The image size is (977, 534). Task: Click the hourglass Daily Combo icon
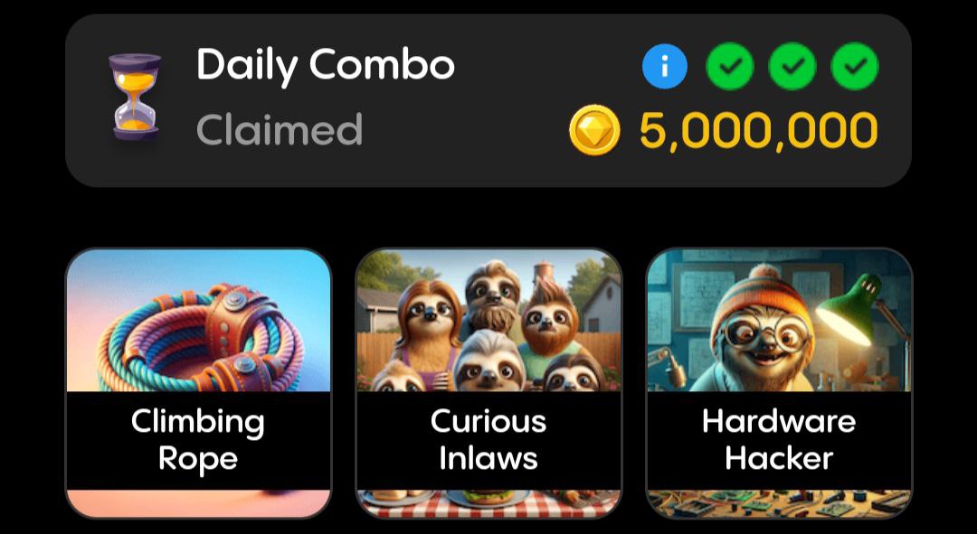[x=135, y=97]
